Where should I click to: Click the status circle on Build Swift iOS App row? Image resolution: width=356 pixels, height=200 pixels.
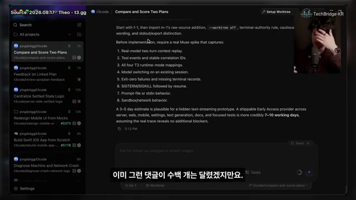coord(79,146)
